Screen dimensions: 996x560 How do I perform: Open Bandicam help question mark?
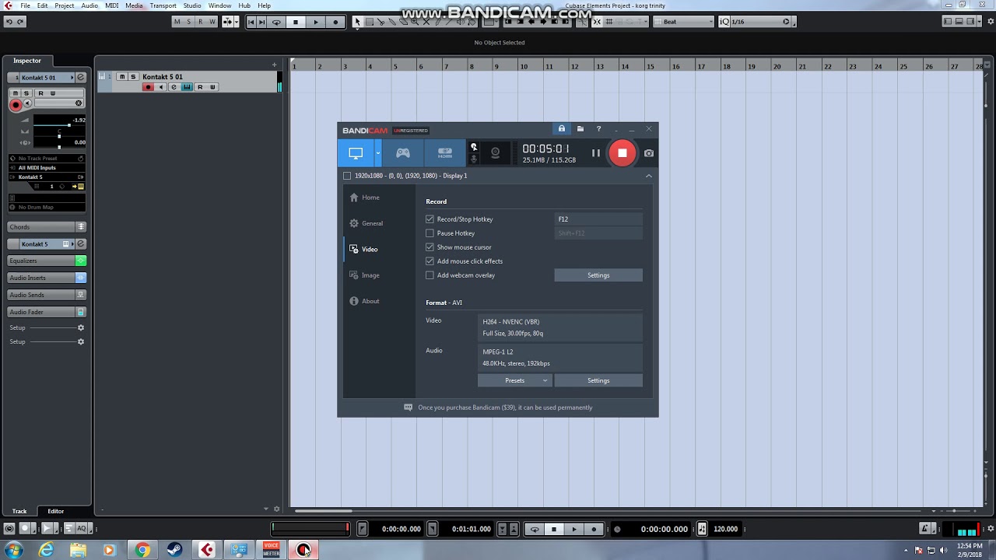(x=598, y=129)
